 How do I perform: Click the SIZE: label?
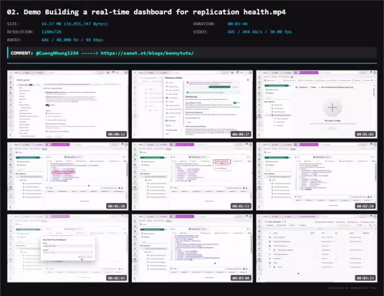pyautogui.click(x=13, y=24)
